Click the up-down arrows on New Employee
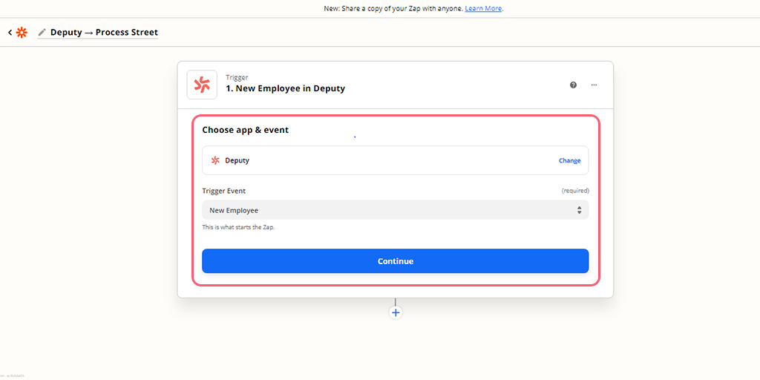The image size is (760, 380). [579, 210]
